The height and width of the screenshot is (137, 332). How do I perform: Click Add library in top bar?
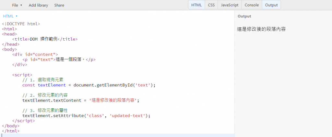pyautogui.click(x=38, y=5)
